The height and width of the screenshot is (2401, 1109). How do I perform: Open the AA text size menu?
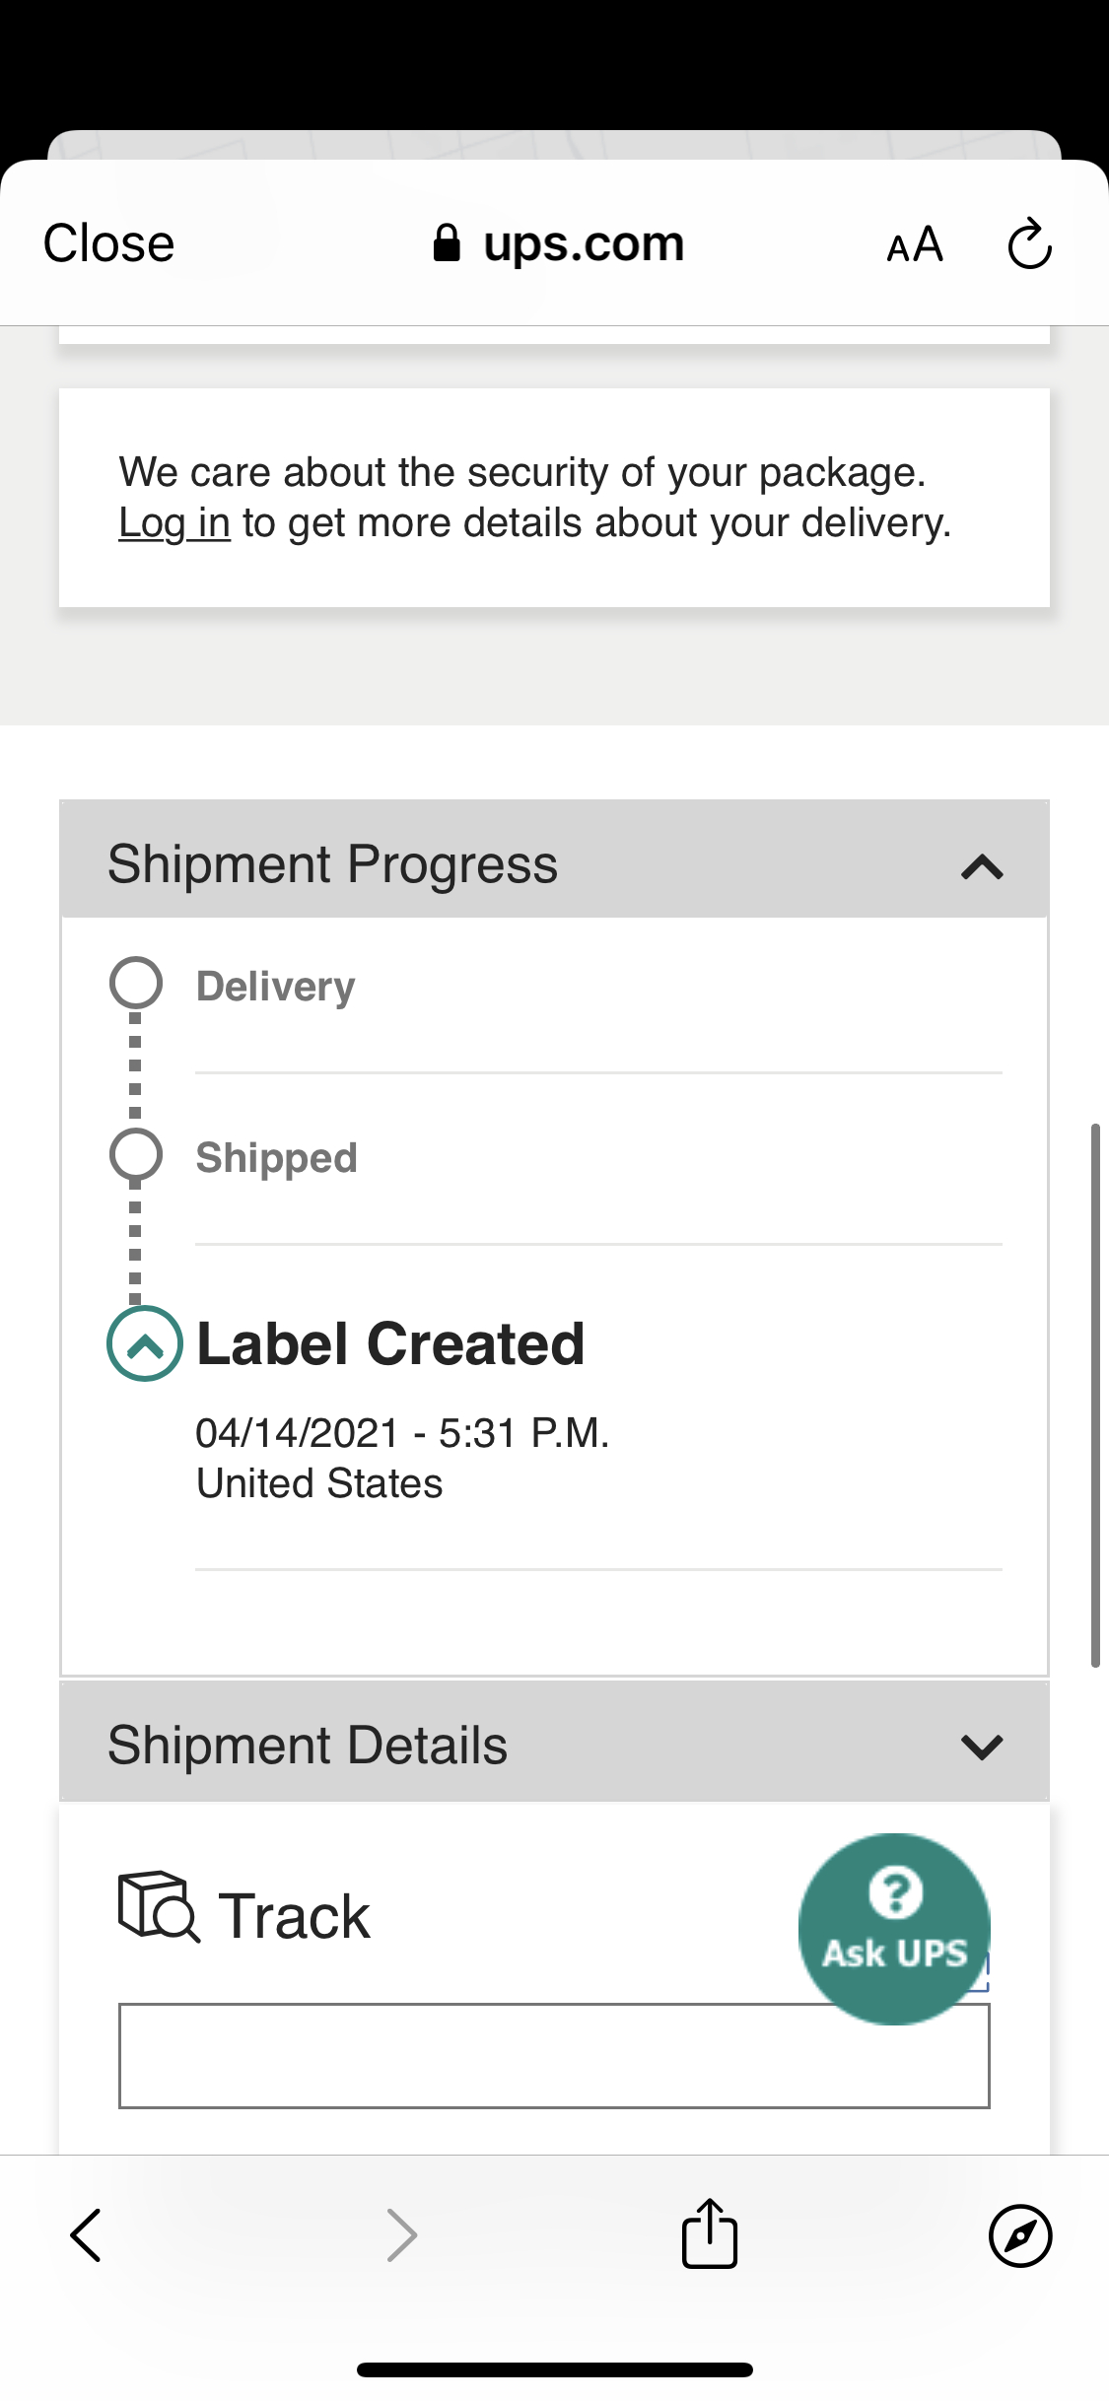[915, 244]
